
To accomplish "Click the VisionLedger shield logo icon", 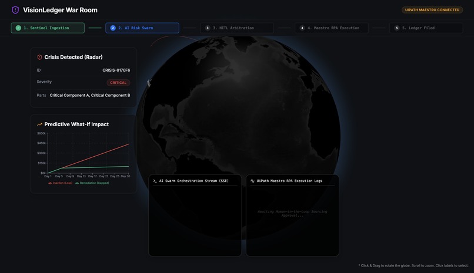I will click(15, 10).
